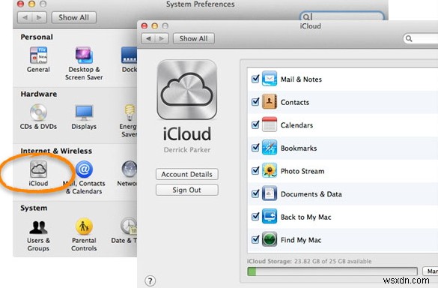Screen dimensions: 438x288
Task: Click the Hardware section heading
Action: (38, 94)
